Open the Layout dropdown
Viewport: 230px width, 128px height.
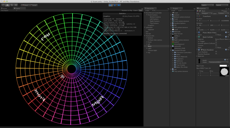(x=222, y=5)
